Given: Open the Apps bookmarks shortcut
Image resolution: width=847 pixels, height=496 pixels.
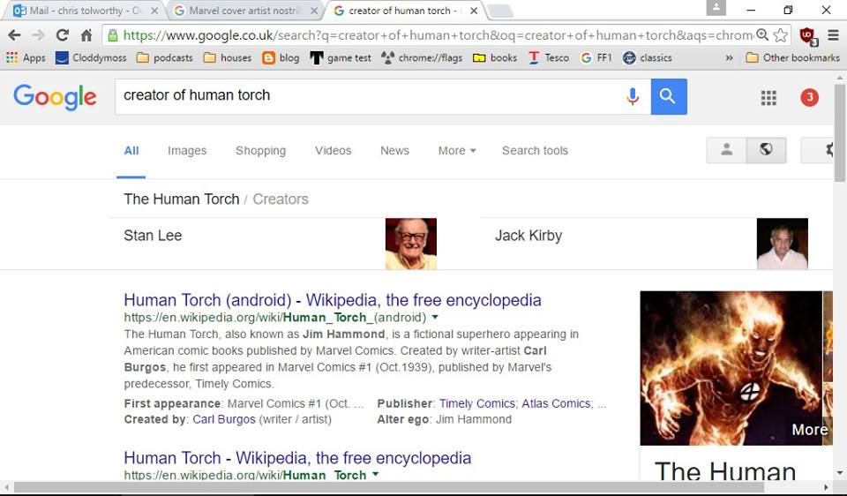Looking at the screenshot, I should click(x=26, y=58).
